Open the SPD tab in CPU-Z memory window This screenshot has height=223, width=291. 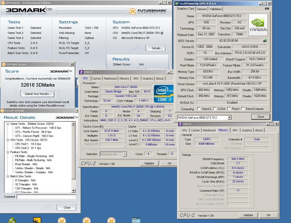[x=235, y=130]
